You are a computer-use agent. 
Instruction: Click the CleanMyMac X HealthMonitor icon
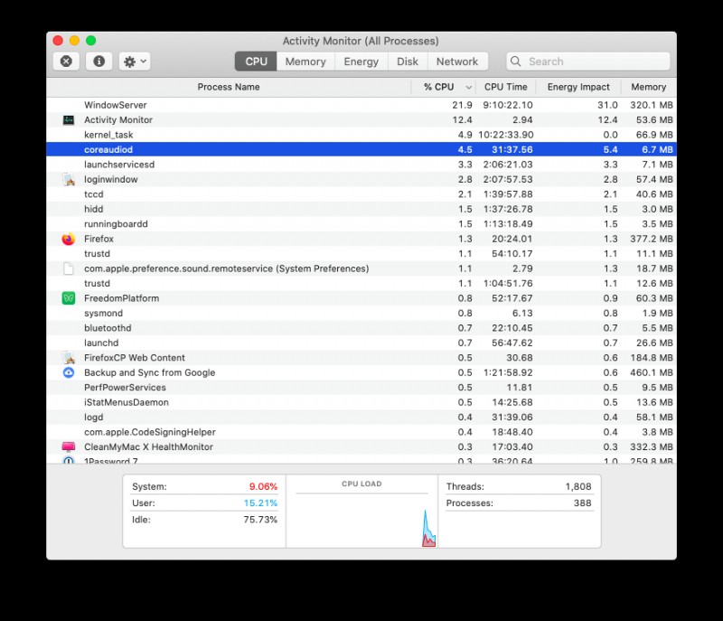(x=69, y=447)
